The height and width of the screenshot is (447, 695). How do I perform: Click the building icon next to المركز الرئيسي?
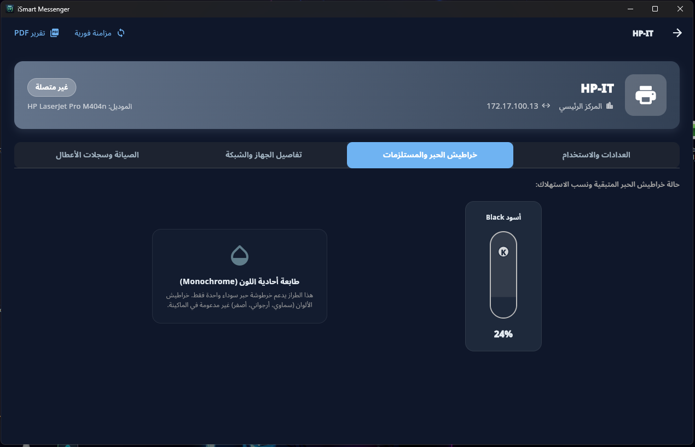(x=610, y=106)
